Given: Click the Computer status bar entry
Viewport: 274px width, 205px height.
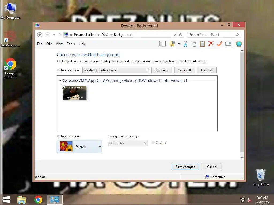Looking at the screenshot, I should [215, 177].
